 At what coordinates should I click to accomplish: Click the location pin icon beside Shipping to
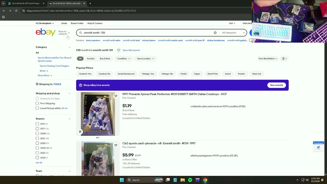coord(37,84)
